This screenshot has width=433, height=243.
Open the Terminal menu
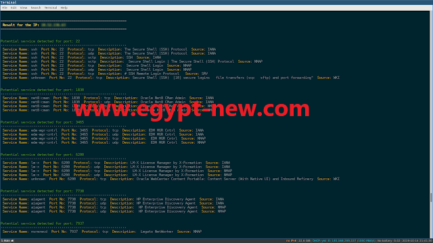(x=51, y=7)
